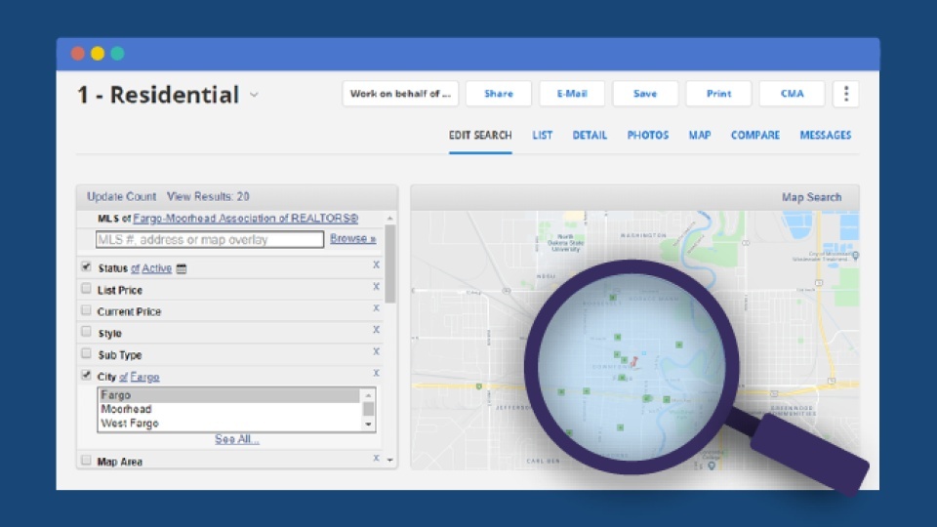The width and height of the screenshot is (937, 527).
Task: Select West Fargo in the city list
Action: coord(229,424)
